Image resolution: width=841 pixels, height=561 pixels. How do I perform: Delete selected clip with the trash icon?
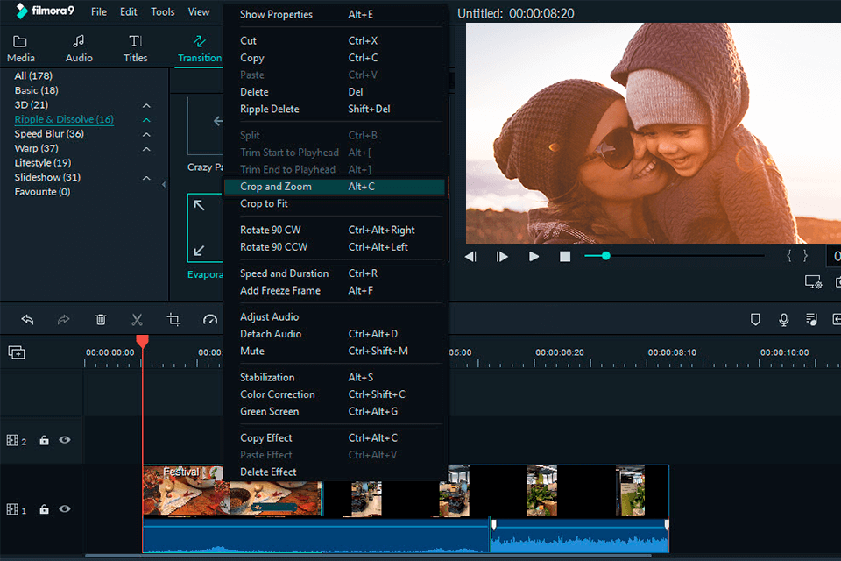[x=101, y=319]
